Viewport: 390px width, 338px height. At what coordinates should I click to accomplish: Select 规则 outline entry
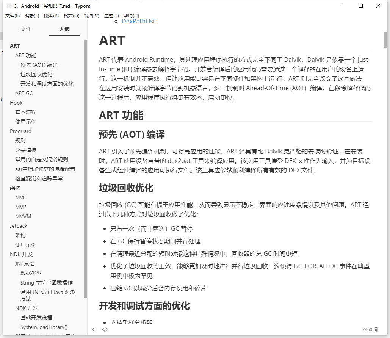tap(20, 141)
